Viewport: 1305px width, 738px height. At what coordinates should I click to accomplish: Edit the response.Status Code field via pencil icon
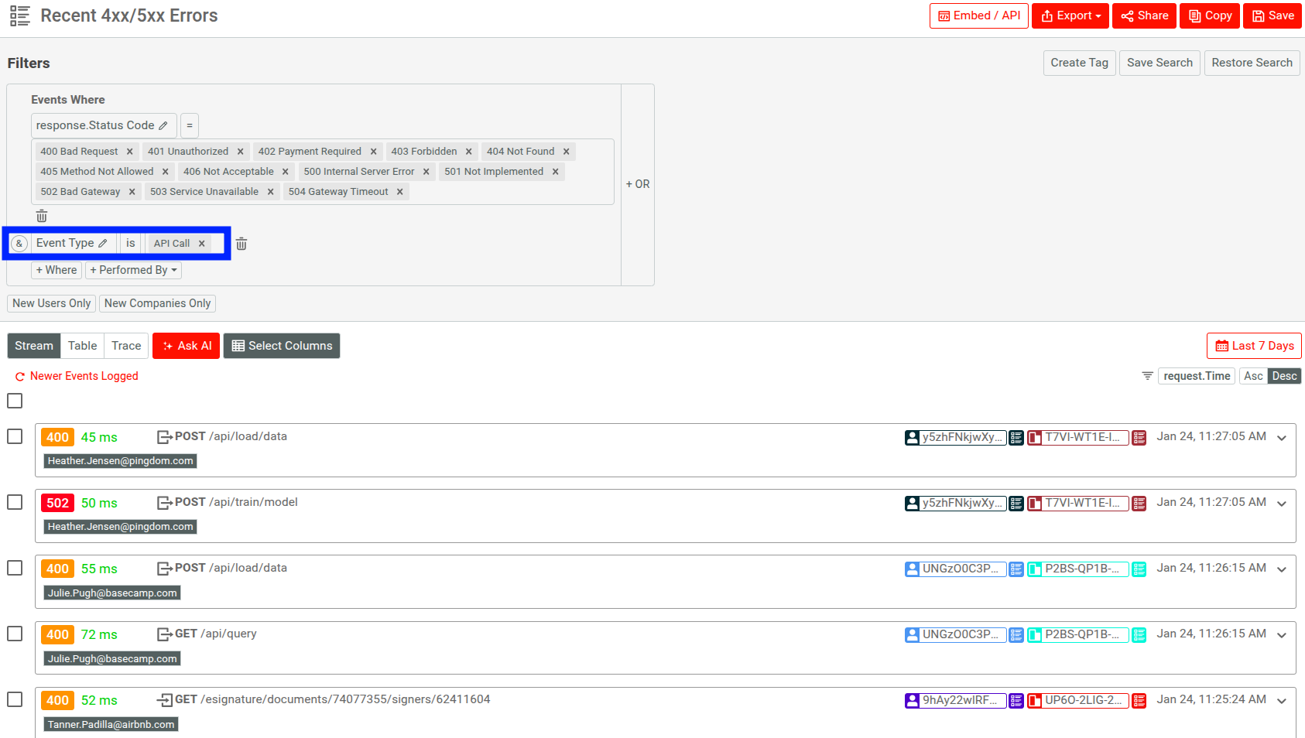tap(165, 125)
